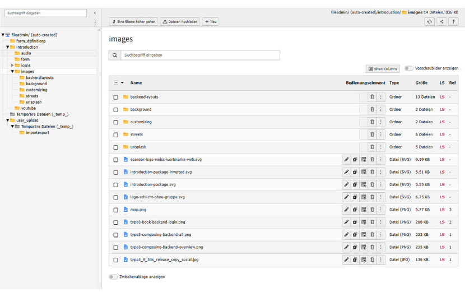Click pencil icon for typo3-book-backend-login.png

[x=346, y=222]
